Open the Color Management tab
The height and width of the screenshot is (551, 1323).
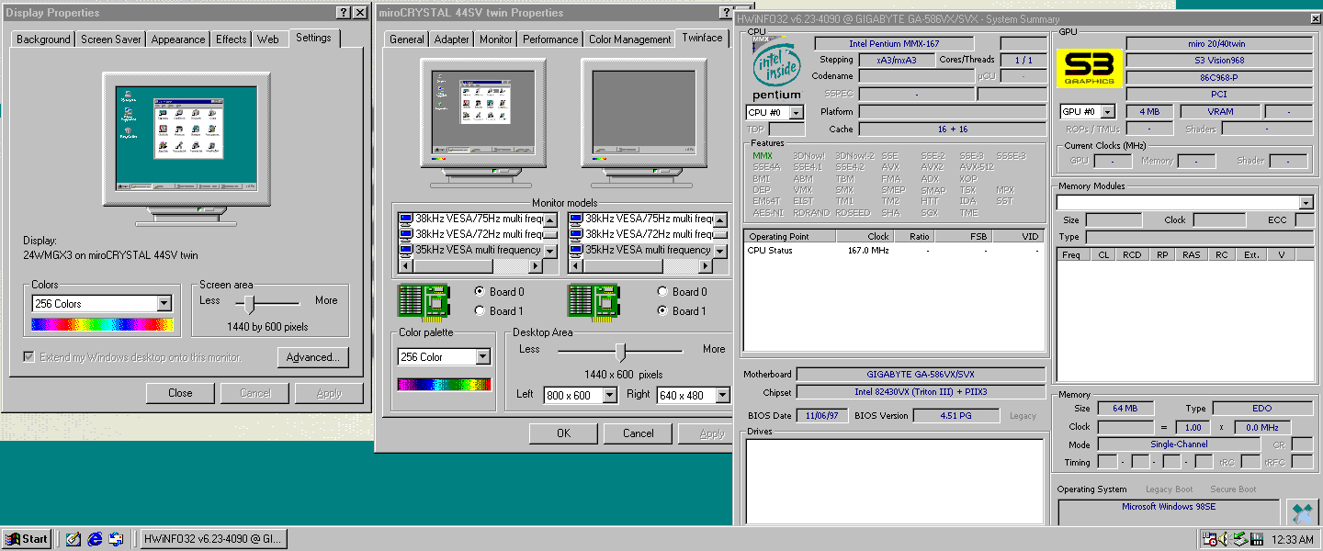click(x=630, y=39)
